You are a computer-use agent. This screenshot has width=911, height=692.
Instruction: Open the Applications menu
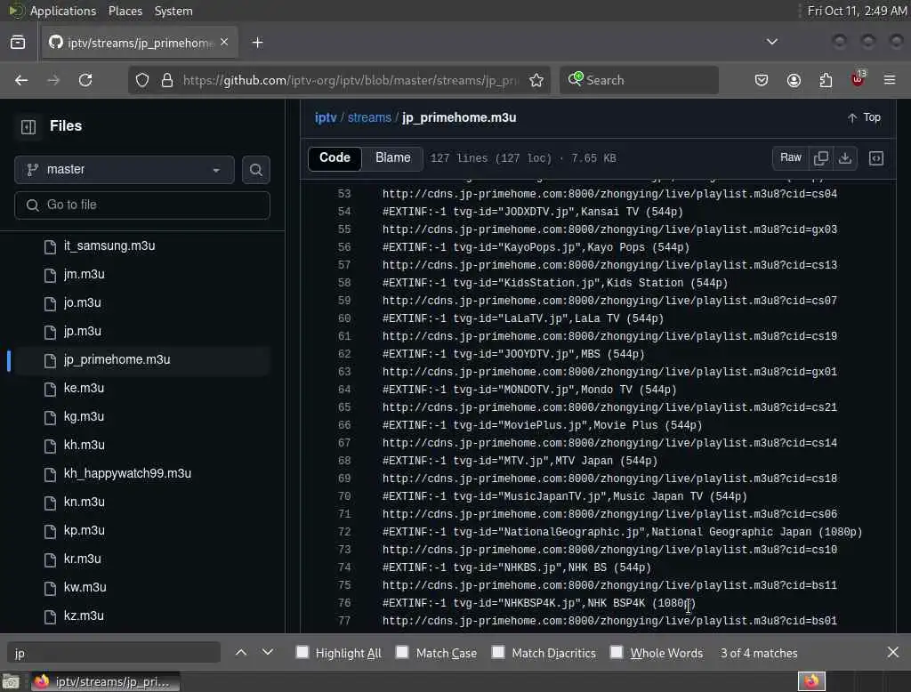[63, 11]
